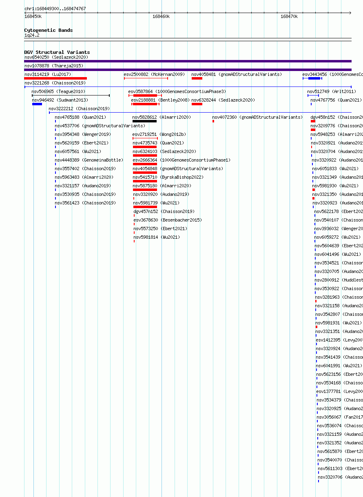
Task: Select the black bar under nsv5828612 (Almarri2020)
Action: 145,121
